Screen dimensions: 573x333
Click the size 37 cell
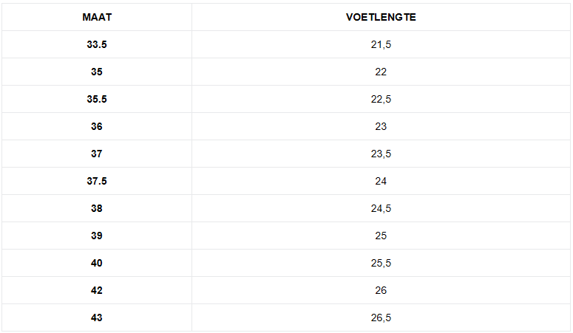click(x=97, y=154)
